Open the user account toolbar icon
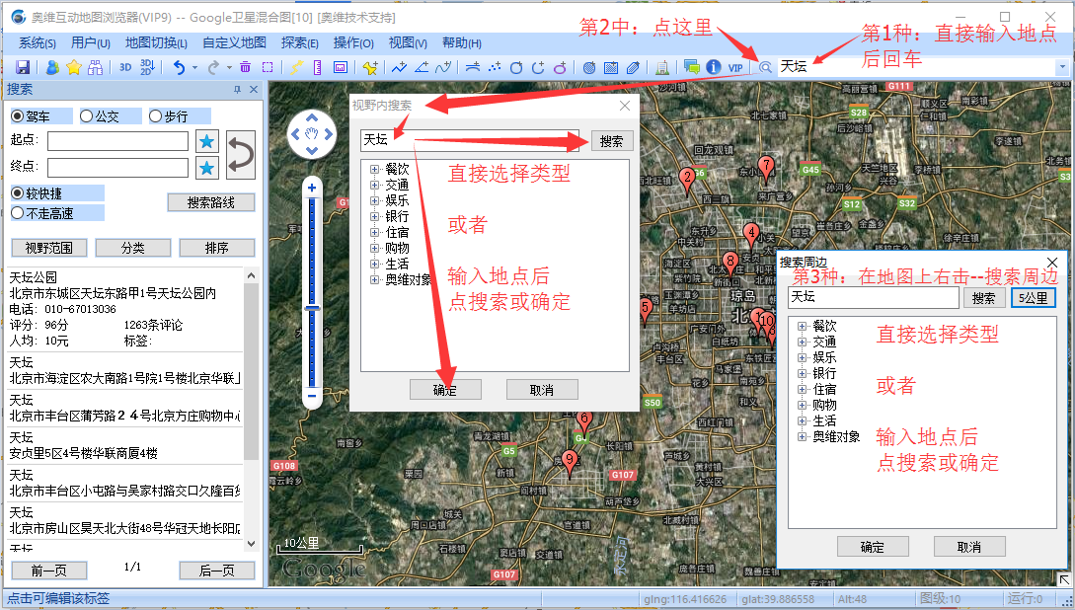 tap(52, 67)
